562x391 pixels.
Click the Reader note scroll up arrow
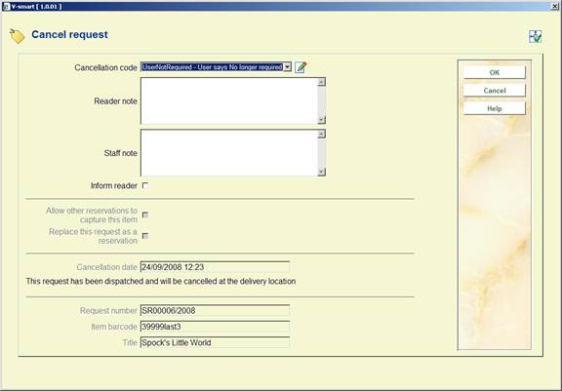[322, 82]
